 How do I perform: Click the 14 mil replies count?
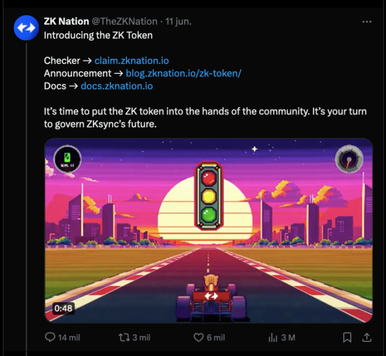pyautogui.click(x=69, y=338)
